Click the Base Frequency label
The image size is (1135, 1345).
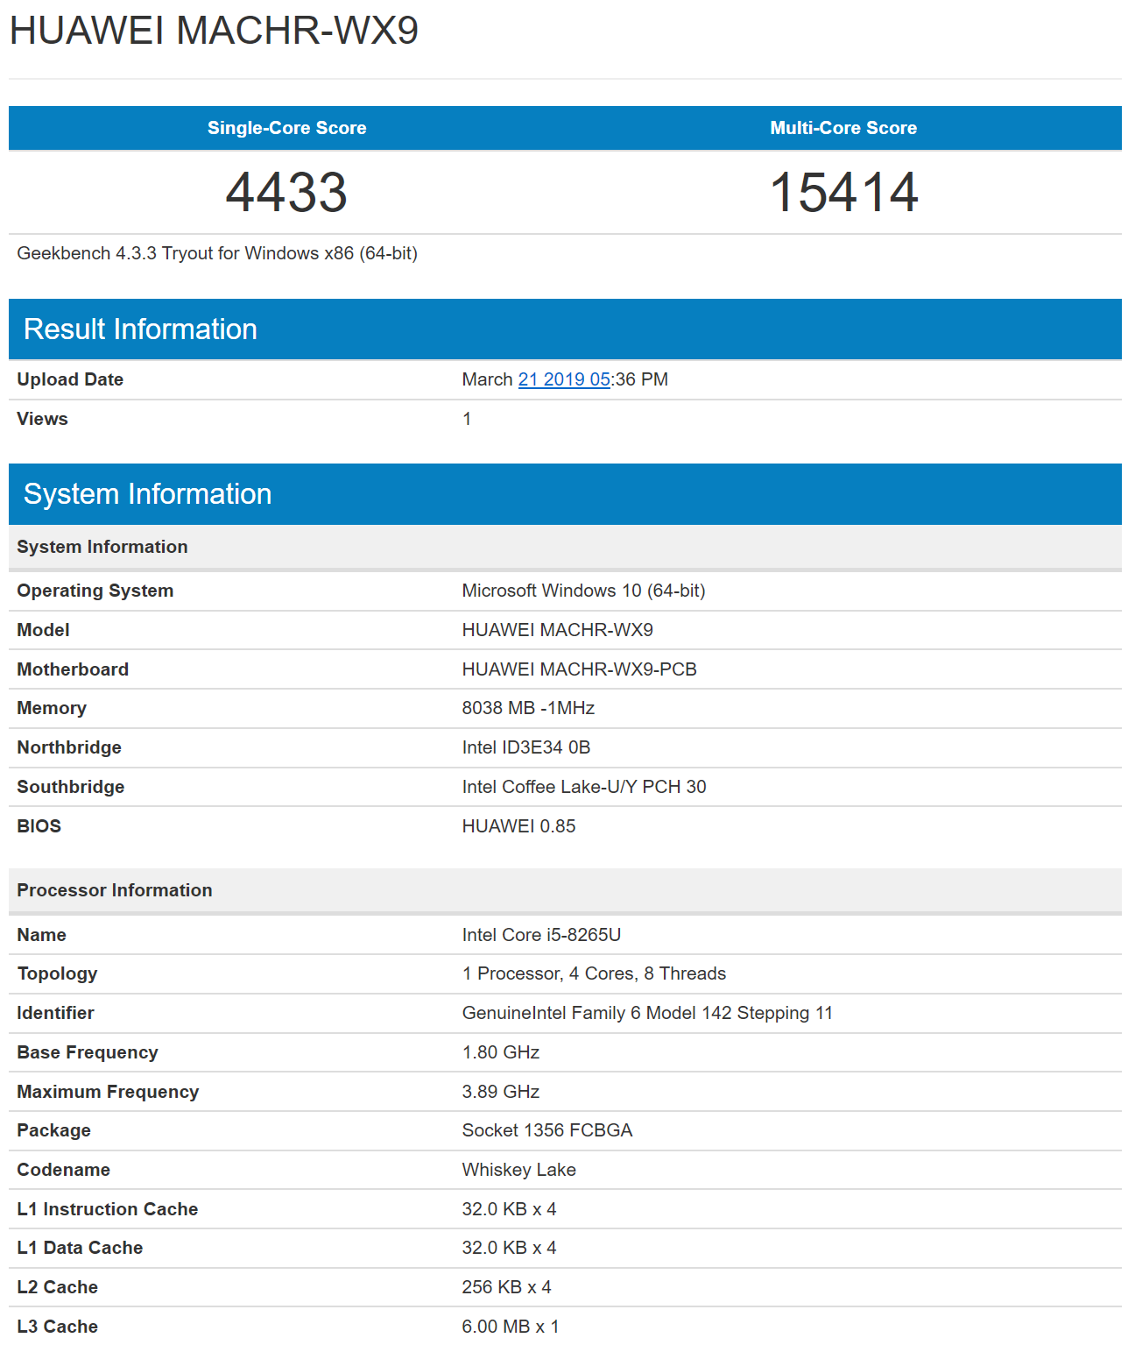tap(88, 1052)
